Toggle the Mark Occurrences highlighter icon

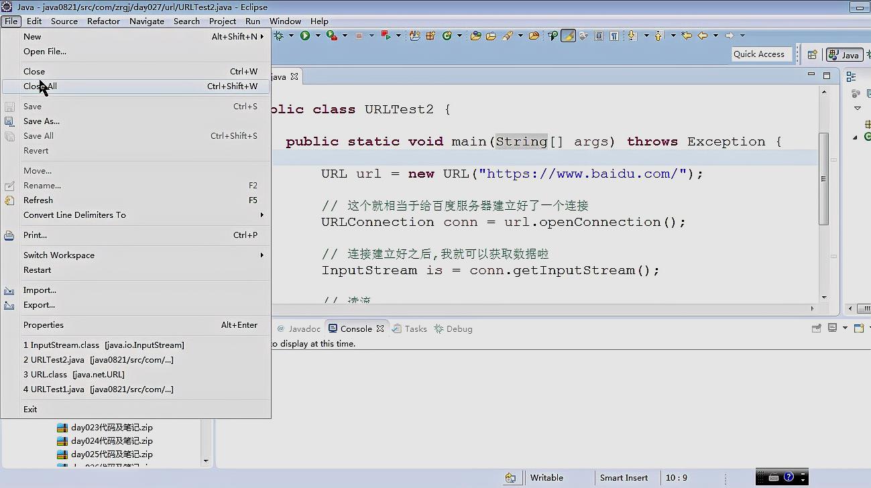(x=568, y=36)
